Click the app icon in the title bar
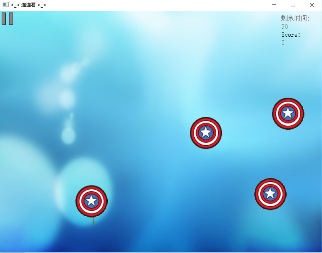 [x=5, y=5]
